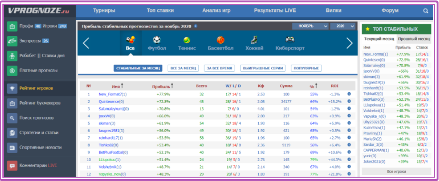439x181 pixels.
Task: Click the Платные прогнозы dollar icon
Action: pos(12,71)
